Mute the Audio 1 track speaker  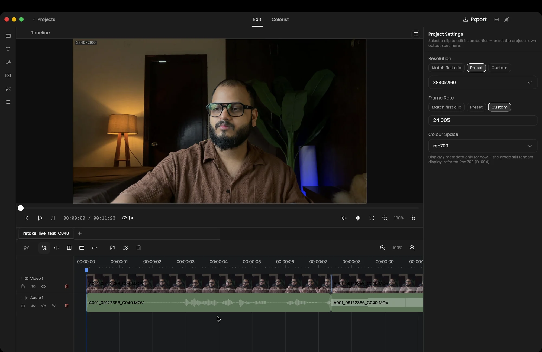pyautogui.click(x=43, y=306)
